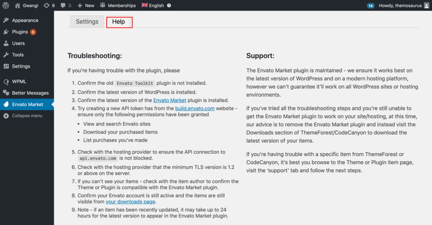432x225 pixels.
Task: Open the build.envato.com link
Action: click(195, 108)
